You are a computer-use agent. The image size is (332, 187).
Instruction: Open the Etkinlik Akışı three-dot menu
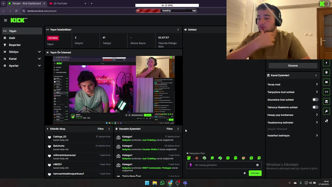click(x=109, y=129)
